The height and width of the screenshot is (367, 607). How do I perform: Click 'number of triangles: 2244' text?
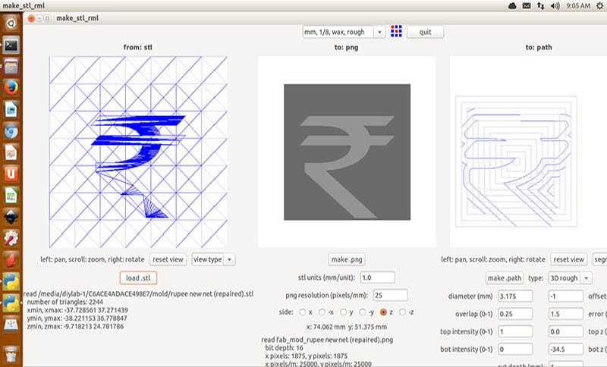[65, 302]
